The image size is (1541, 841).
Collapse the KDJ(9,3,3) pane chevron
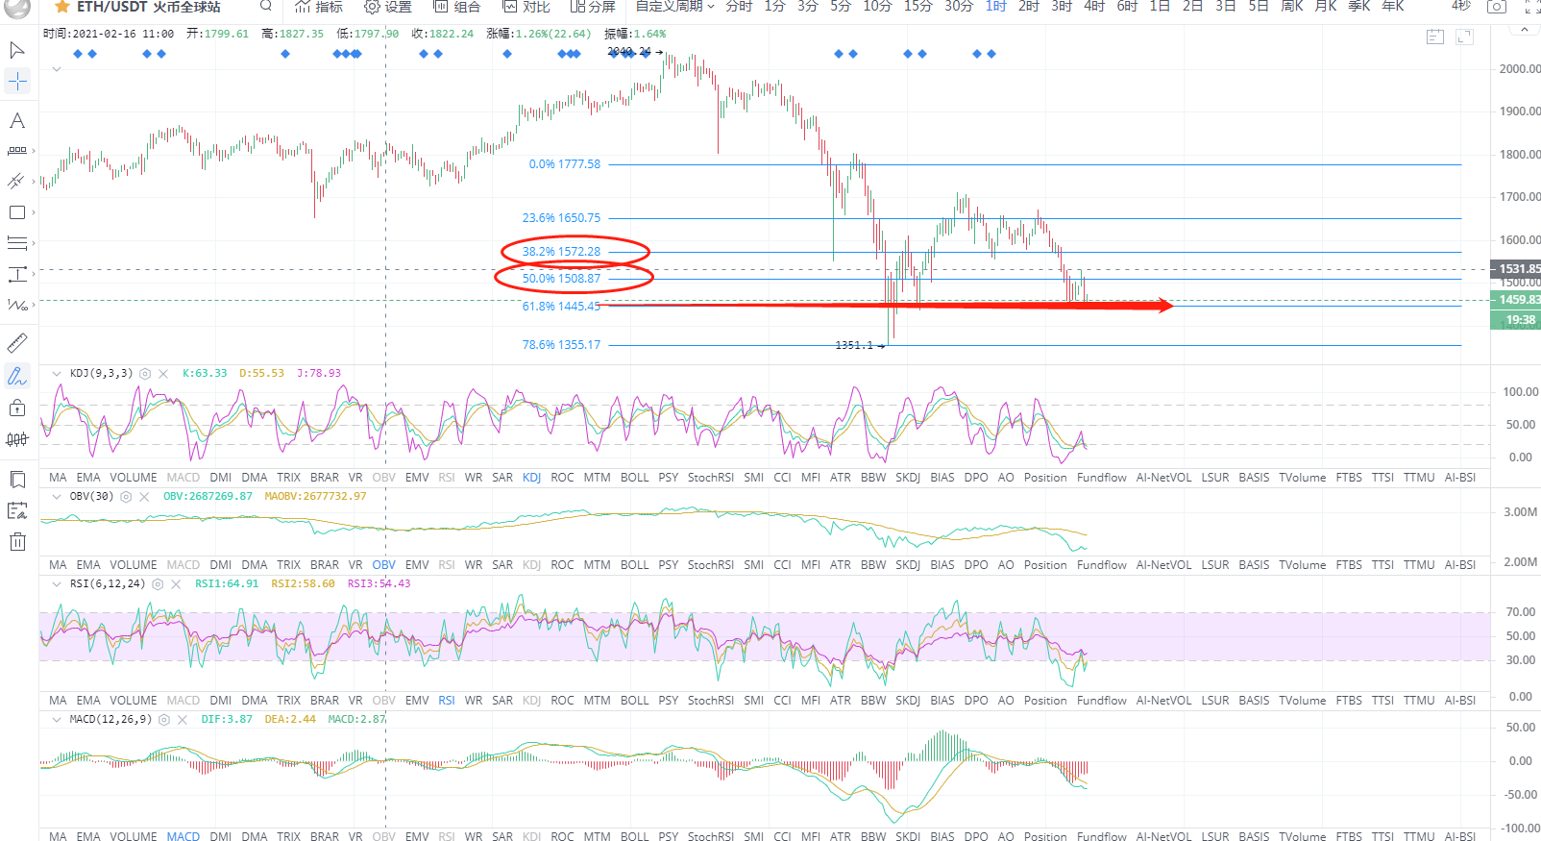[x=57, y=374]
